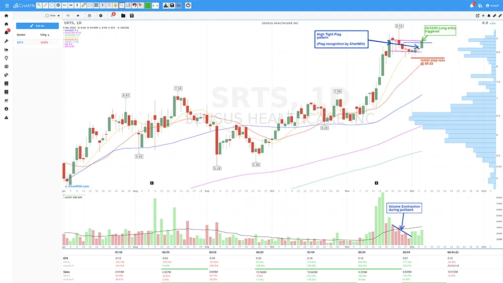Click the Edit list button
The image size is (503, 283).
click(37, 26)
